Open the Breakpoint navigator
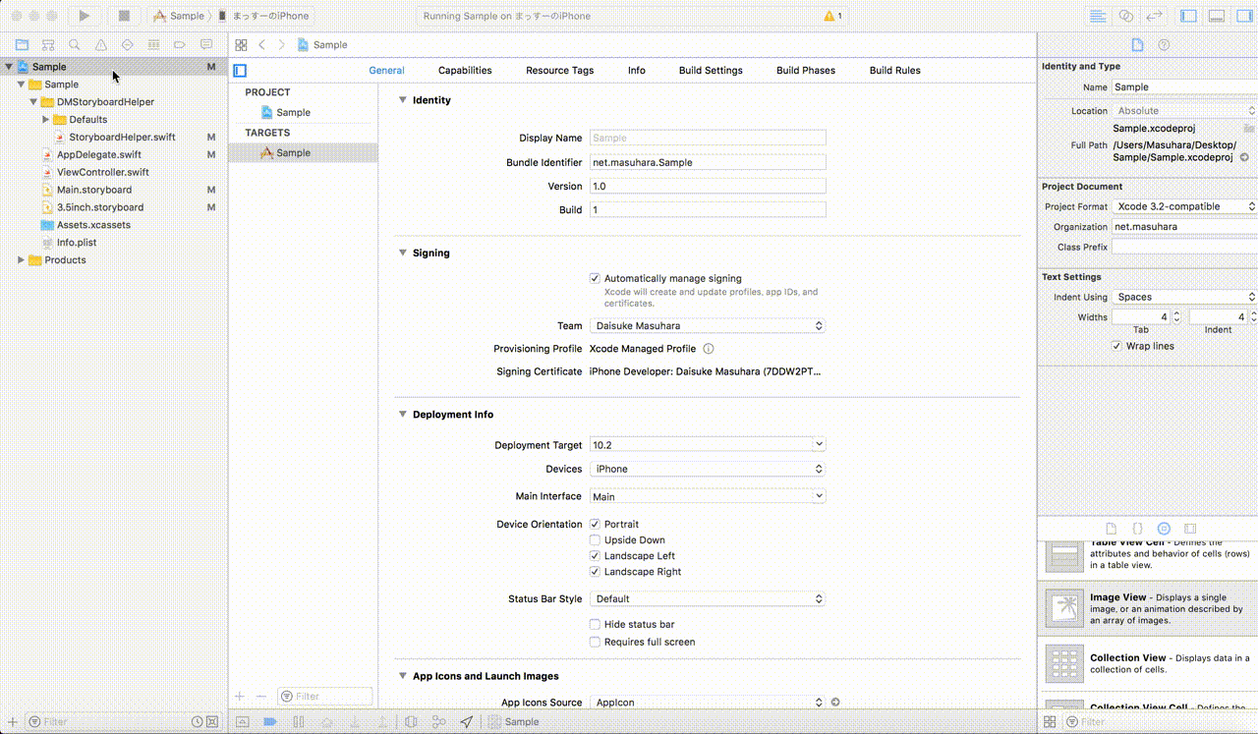The height and width of the screenshot is (734, 1258). pyautogui.click(x=180, y=45)
